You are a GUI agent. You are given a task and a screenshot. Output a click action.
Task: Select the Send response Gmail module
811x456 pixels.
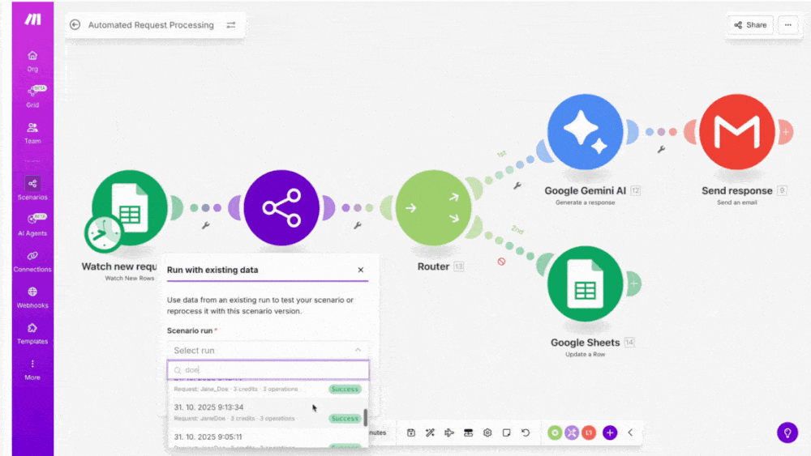point(737,132)
